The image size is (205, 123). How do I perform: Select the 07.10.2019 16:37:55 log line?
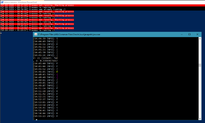click(x=27, y=7)
